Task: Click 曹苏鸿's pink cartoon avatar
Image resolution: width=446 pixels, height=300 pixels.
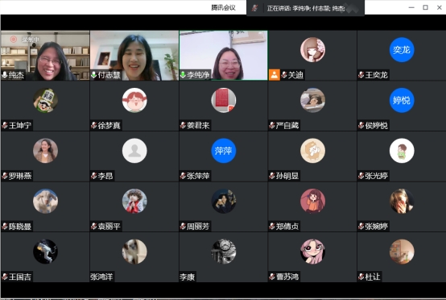Action: (x=312, y=252)
